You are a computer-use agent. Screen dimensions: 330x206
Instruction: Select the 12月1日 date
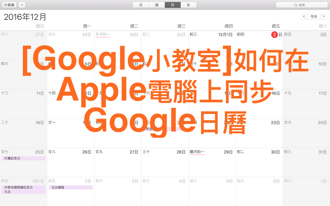pyautogui.click(x=225, y=35)
